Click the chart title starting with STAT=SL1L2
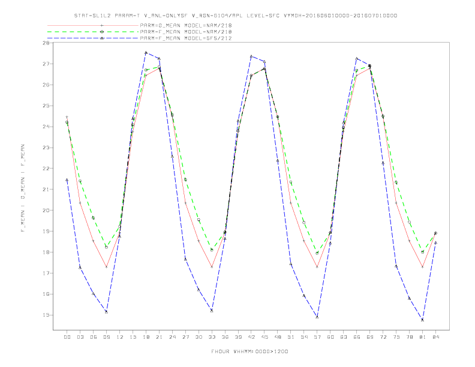475x367 pixels. [235, 16]
